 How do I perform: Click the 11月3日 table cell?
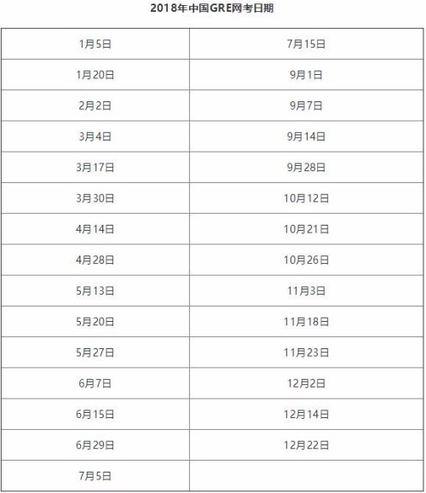[x=307, y=291]
